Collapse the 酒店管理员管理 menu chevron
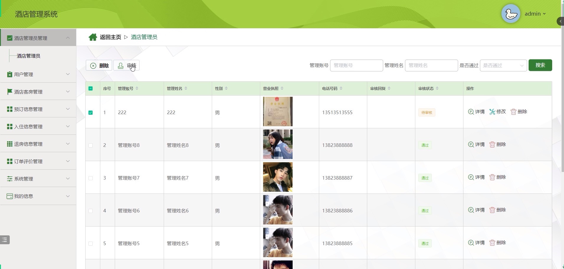The height and width of the screenshot is (269, 564). tap(68, 38)
